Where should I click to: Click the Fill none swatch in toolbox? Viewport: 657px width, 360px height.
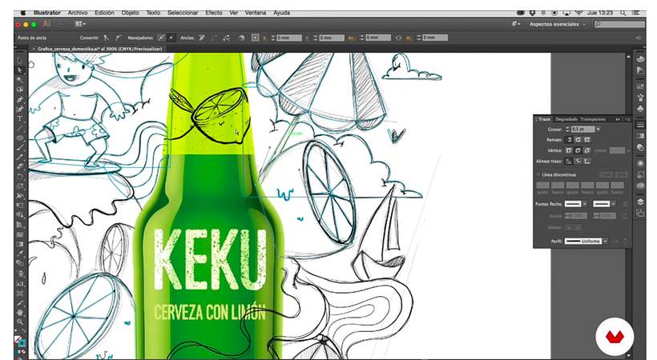(x=18, y=339)
